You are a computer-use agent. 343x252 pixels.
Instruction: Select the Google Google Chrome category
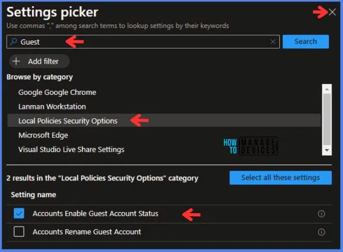(x=57, y=92)
